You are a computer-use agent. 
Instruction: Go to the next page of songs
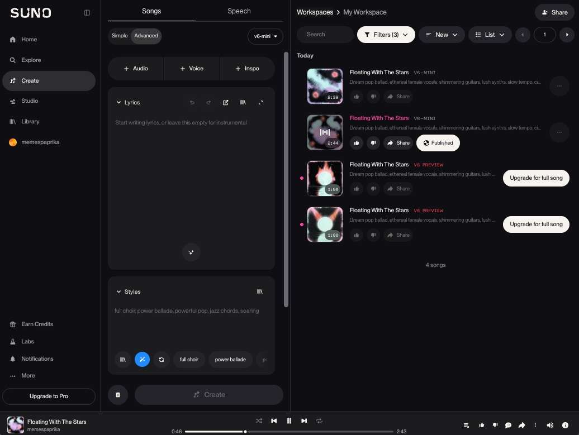point(567,35)
